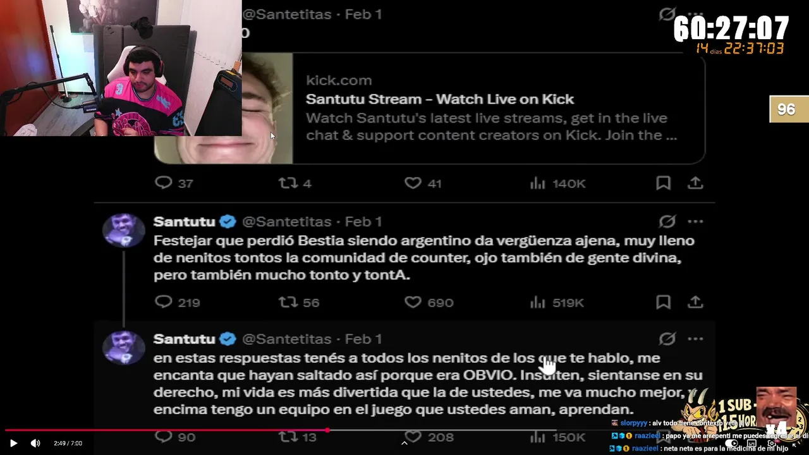Play the video
Image resolution: width=809 pixels, height=455 pixels.
tap(13, 443)
